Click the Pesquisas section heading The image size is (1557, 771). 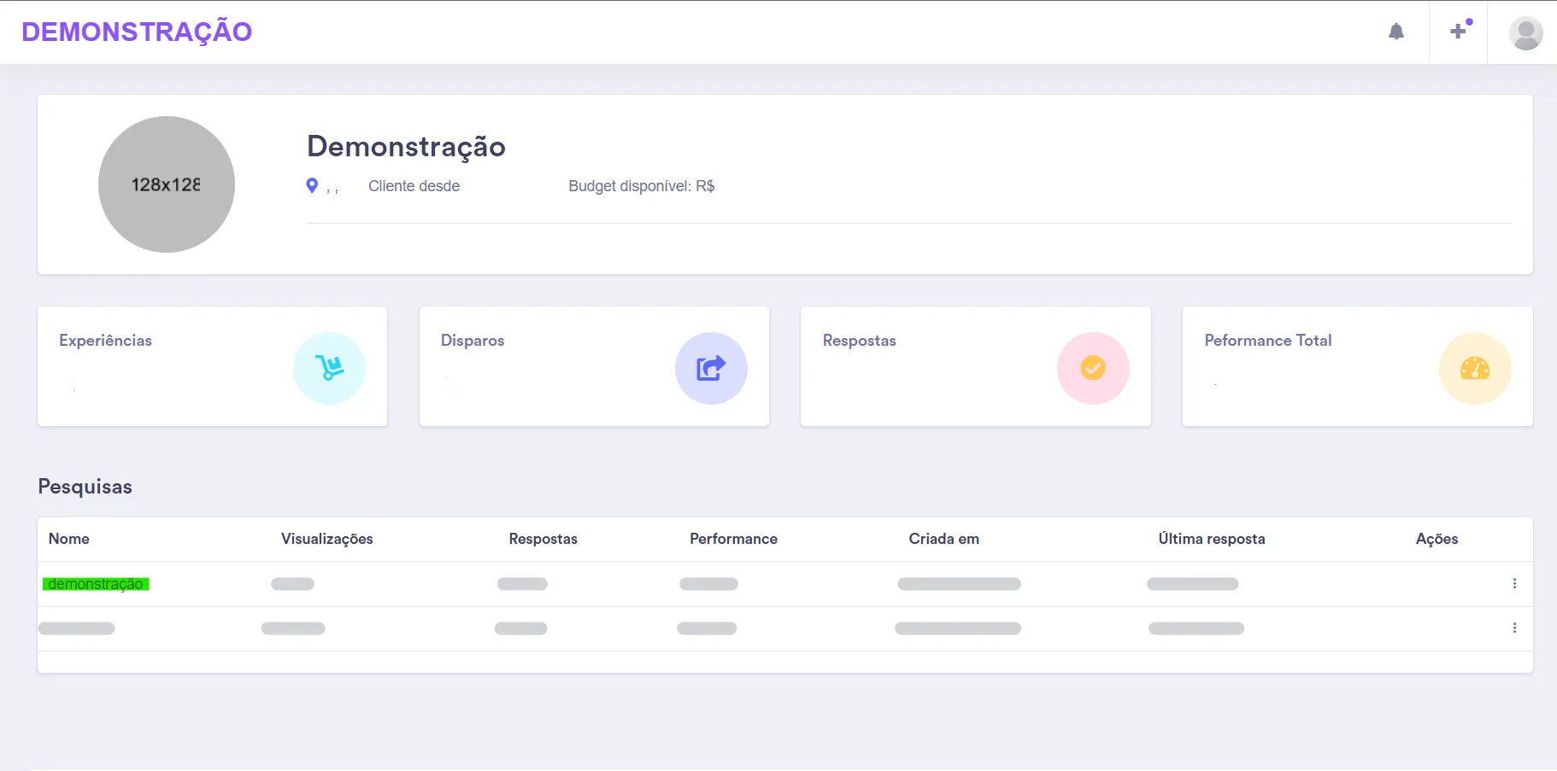[x=85, y=487]
